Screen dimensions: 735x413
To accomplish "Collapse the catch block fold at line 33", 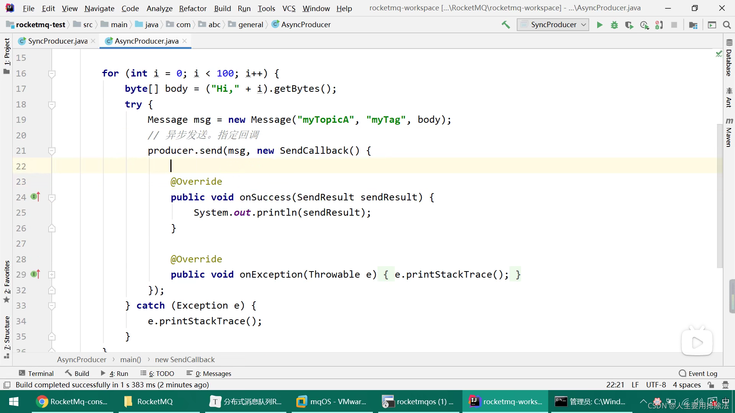I will (52, 306).
